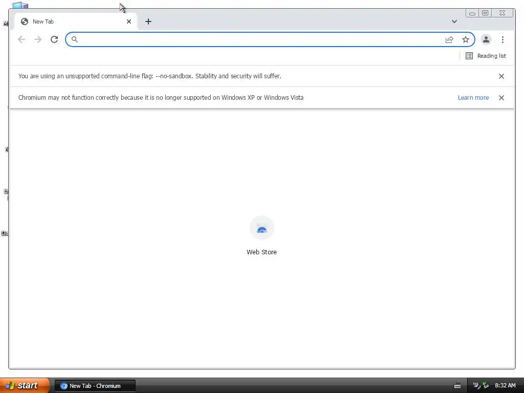Close the Chromium window

[x=503, y=13]
